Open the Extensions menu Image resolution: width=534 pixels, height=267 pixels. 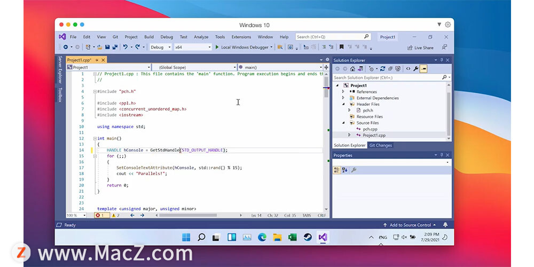(x=241, y=37)
